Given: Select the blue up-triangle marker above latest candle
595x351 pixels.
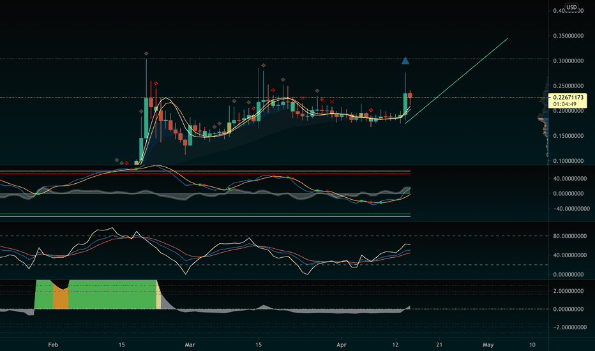Looking at the screenshot, I should pyautogui.click(x=405, y=61).
